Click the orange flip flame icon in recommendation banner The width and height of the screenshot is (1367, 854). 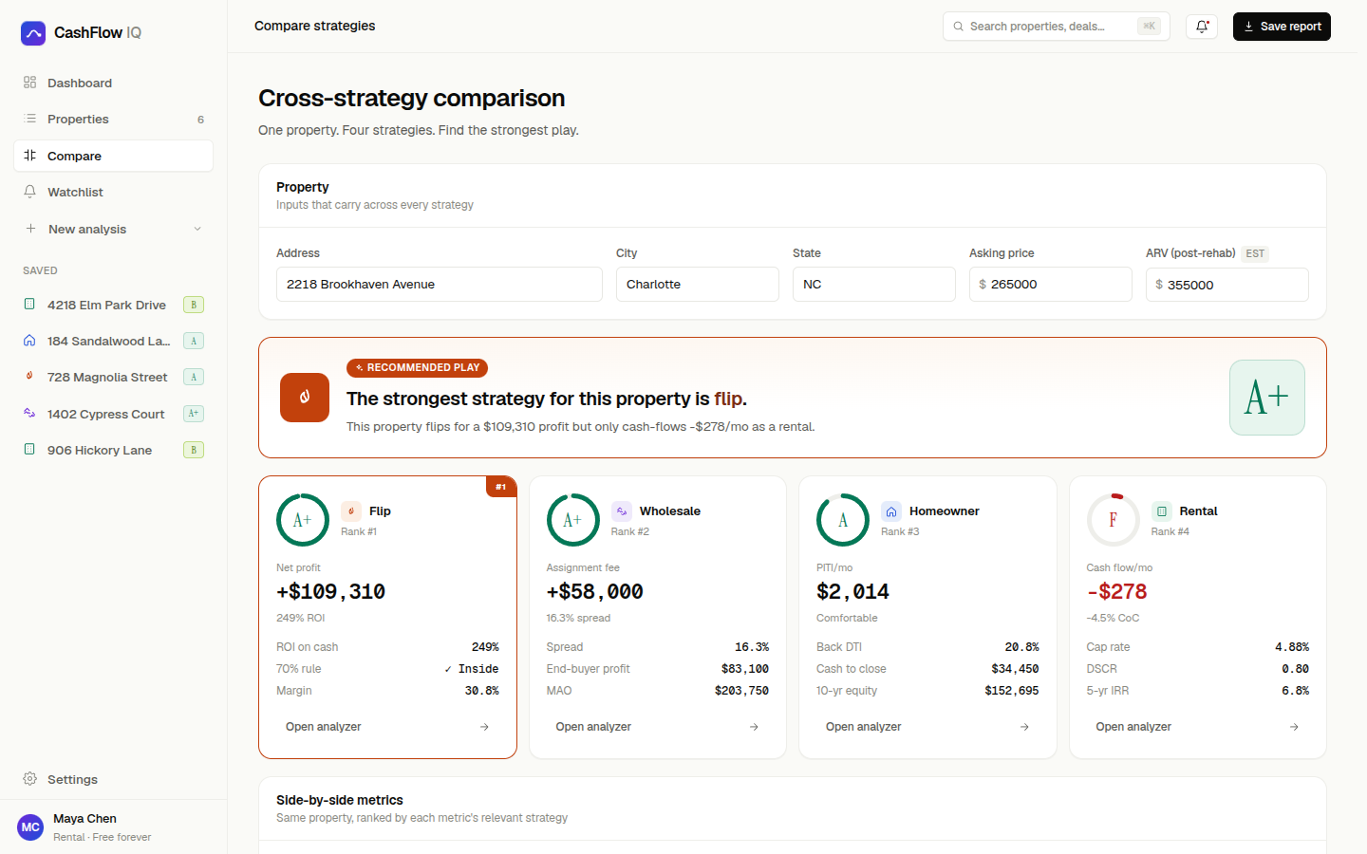pyautogui.click(x=305, y=398)
